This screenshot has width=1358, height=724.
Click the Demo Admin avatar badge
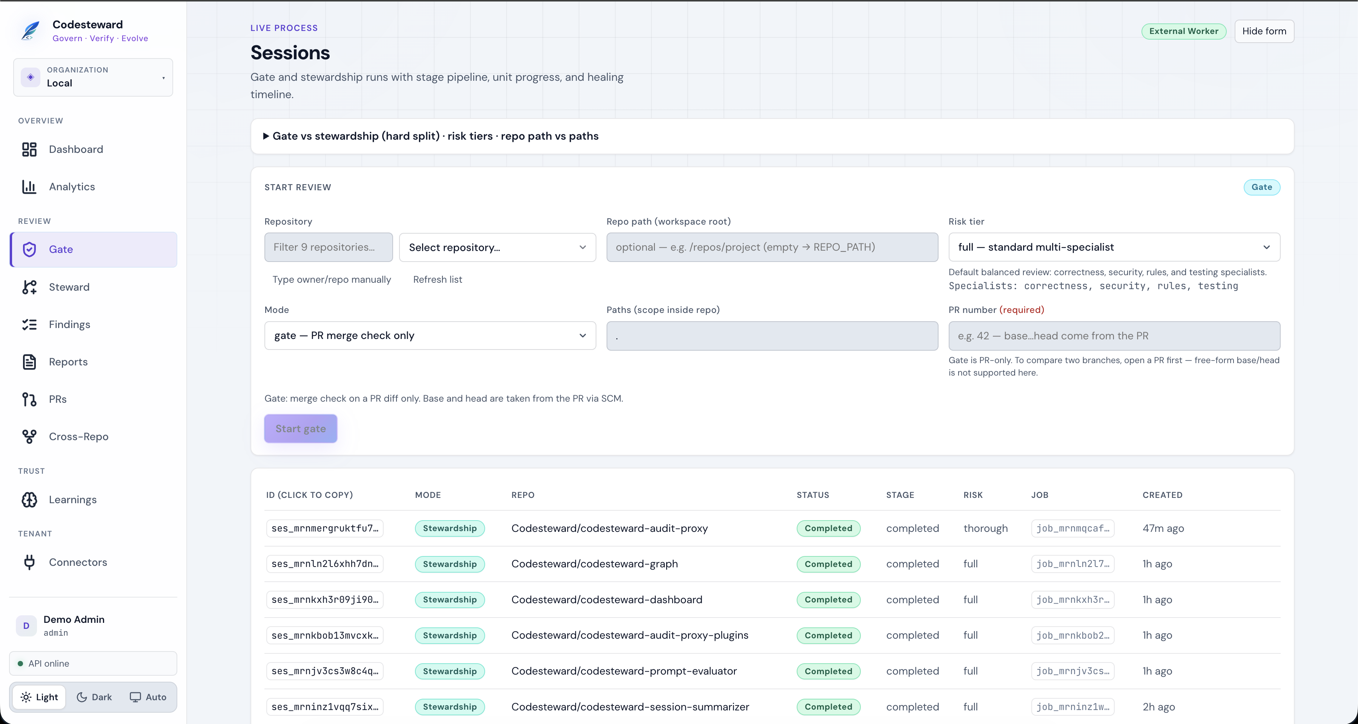[26, 626]
